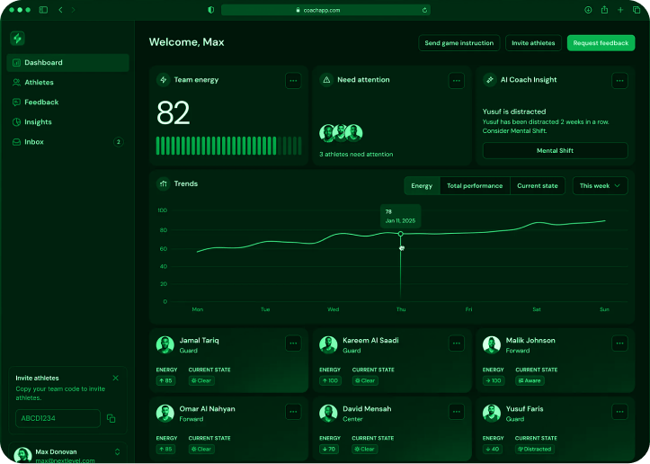Open more options on Need attention card

456,80
